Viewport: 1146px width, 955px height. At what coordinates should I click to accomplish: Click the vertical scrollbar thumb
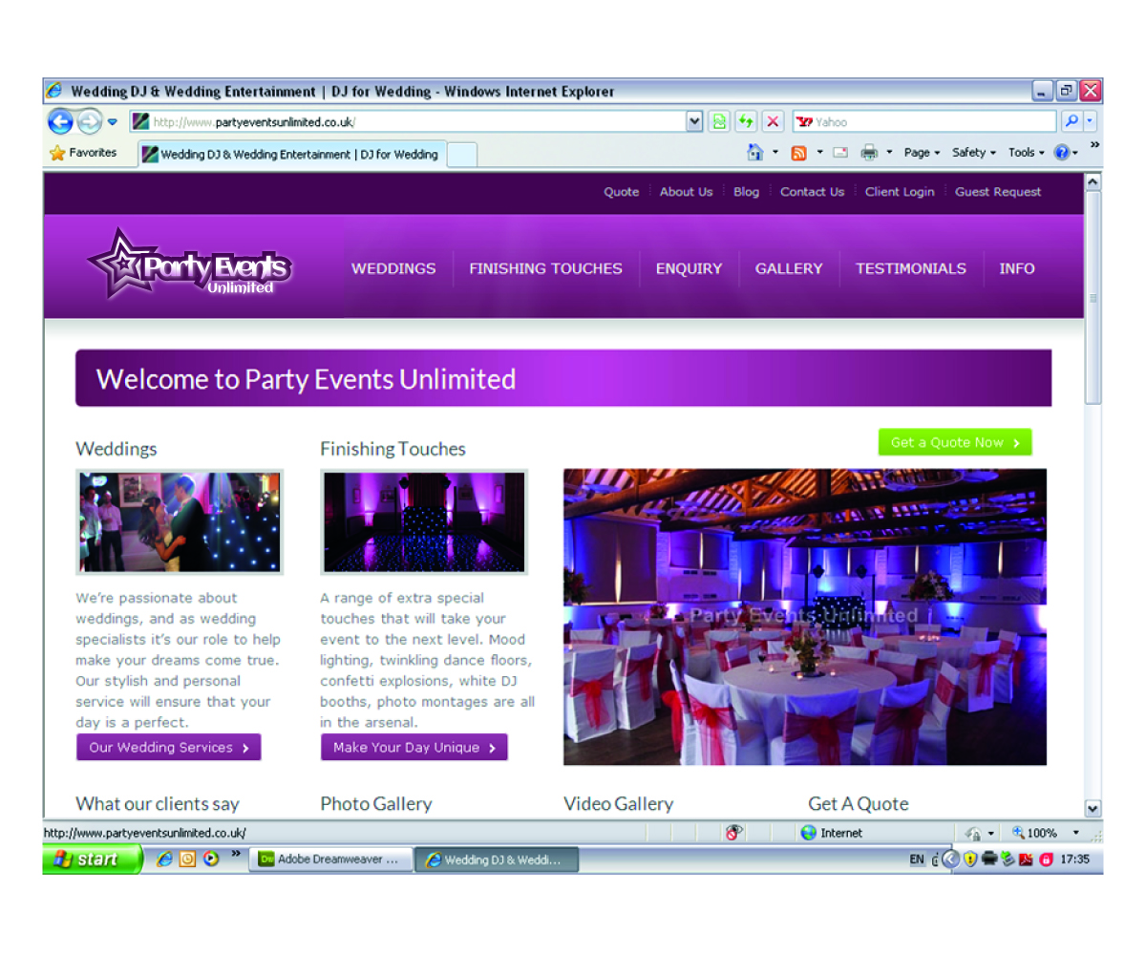point(1093,298)
